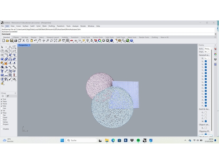The width and height of the screenshot is (219, 164).
Task: Open the Curve menu
Action: coord(18,26)
